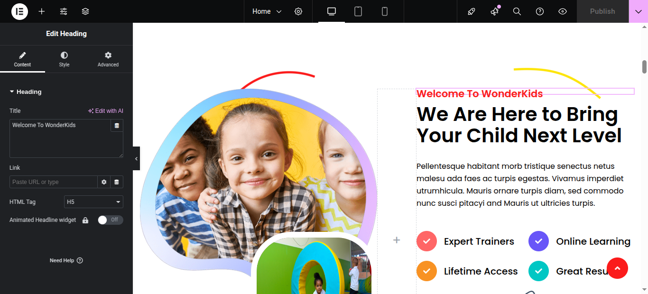Click the Lifetime Access text

click(x=481, y=271)
